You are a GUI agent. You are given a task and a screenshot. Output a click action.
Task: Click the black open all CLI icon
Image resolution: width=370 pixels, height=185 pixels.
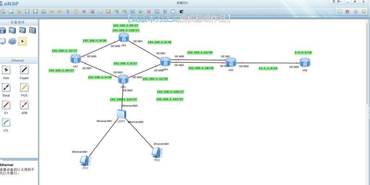(181, 11)
